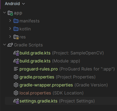Click the res resource folder icon

coord(16,37)
